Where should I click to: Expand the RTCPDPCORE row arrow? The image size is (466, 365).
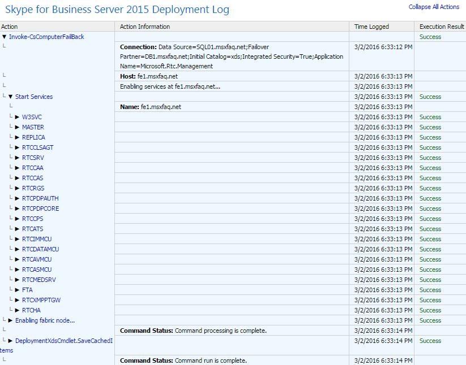[17, 208]
